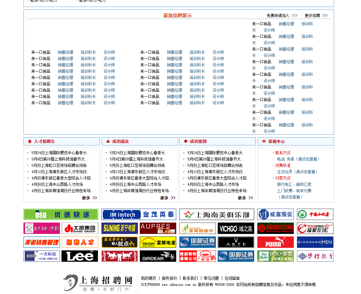361x294 pixels.
Task: Click 更多 in the 人才招聘会 panel
Action: coord(90,198)
